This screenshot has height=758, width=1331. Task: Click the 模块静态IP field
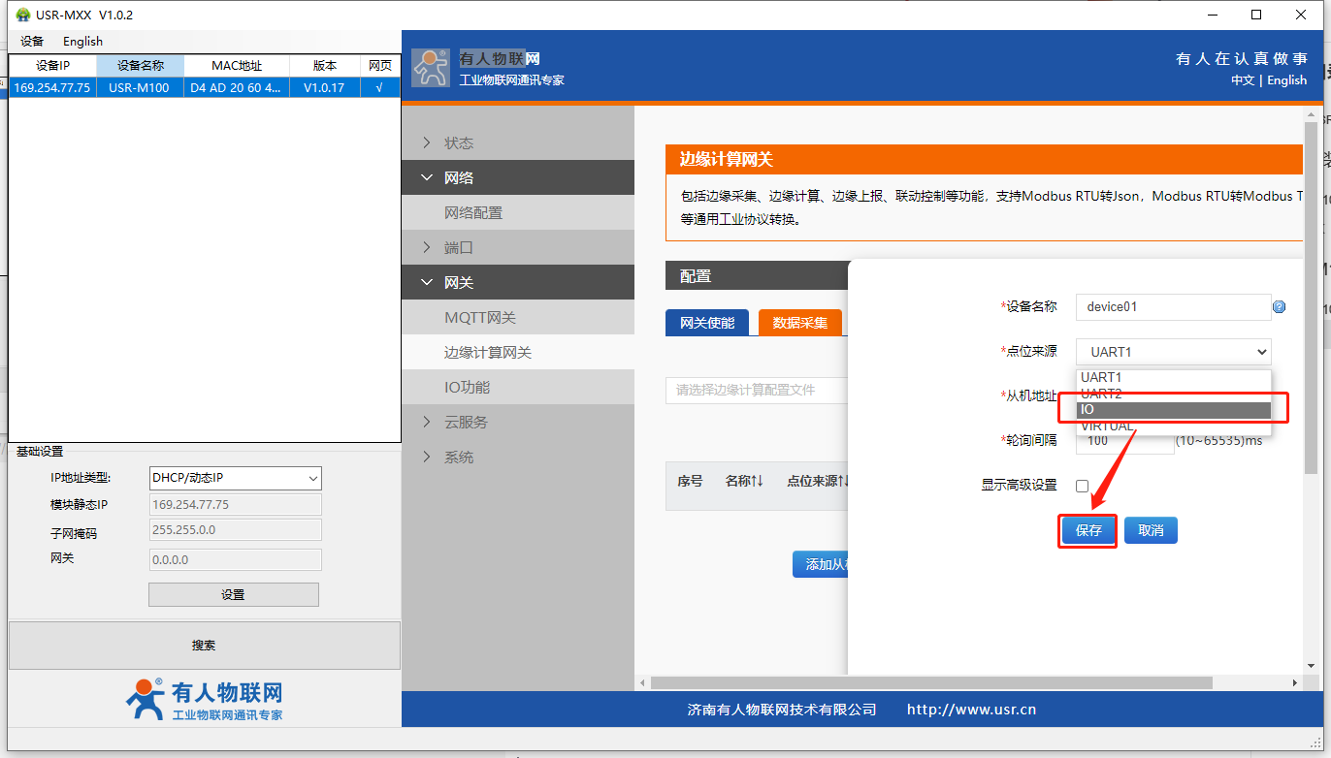tap(235, 505)
